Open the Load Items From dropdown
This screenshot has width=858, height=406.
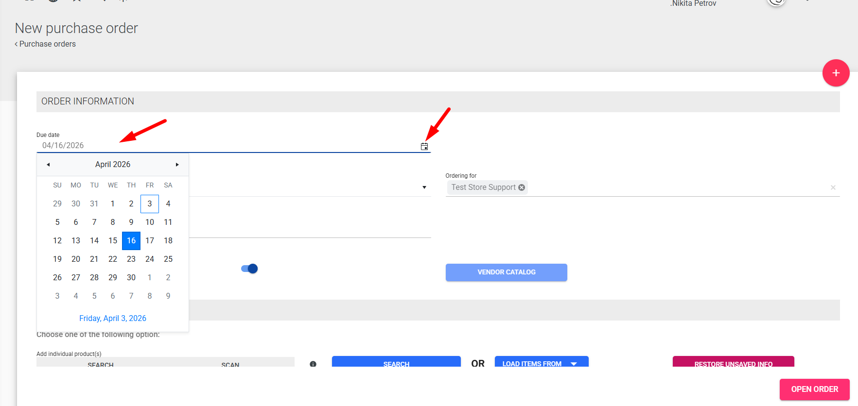541,363
